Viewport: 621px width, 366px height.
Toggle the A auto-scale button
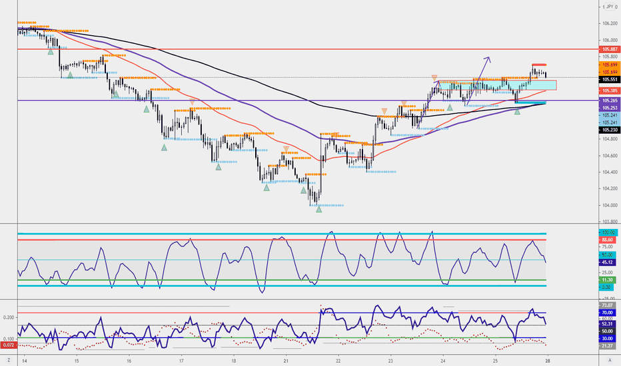pos(610,360)
